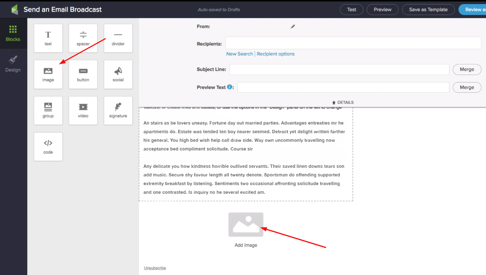Click Save as Template

click(428, 10)
